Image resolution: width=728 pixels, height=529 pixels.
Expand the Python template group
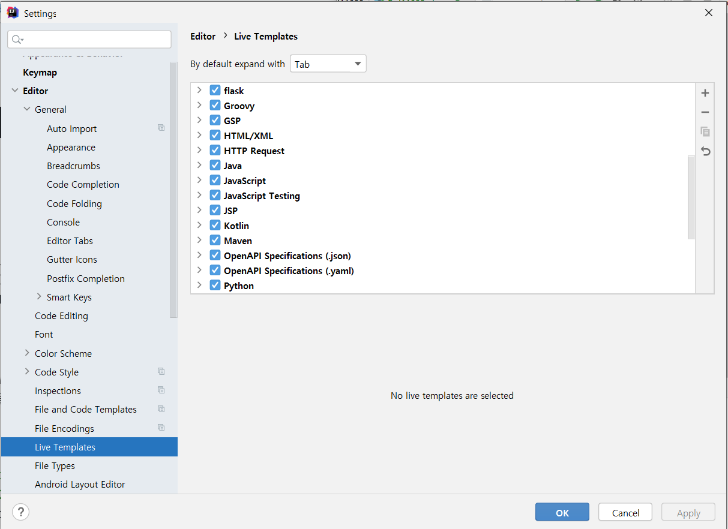pos(199,285)
